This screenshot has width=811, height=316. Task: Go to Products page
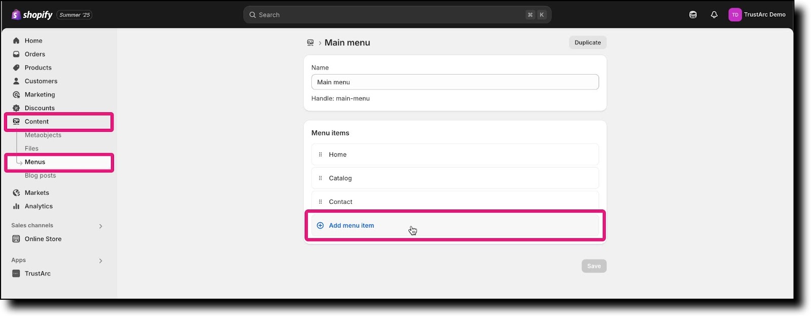click(38, 67)
